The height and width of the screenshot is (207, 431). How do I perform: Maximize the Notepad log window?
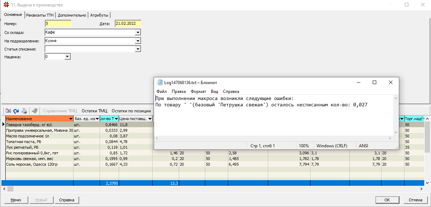[374, 82]
